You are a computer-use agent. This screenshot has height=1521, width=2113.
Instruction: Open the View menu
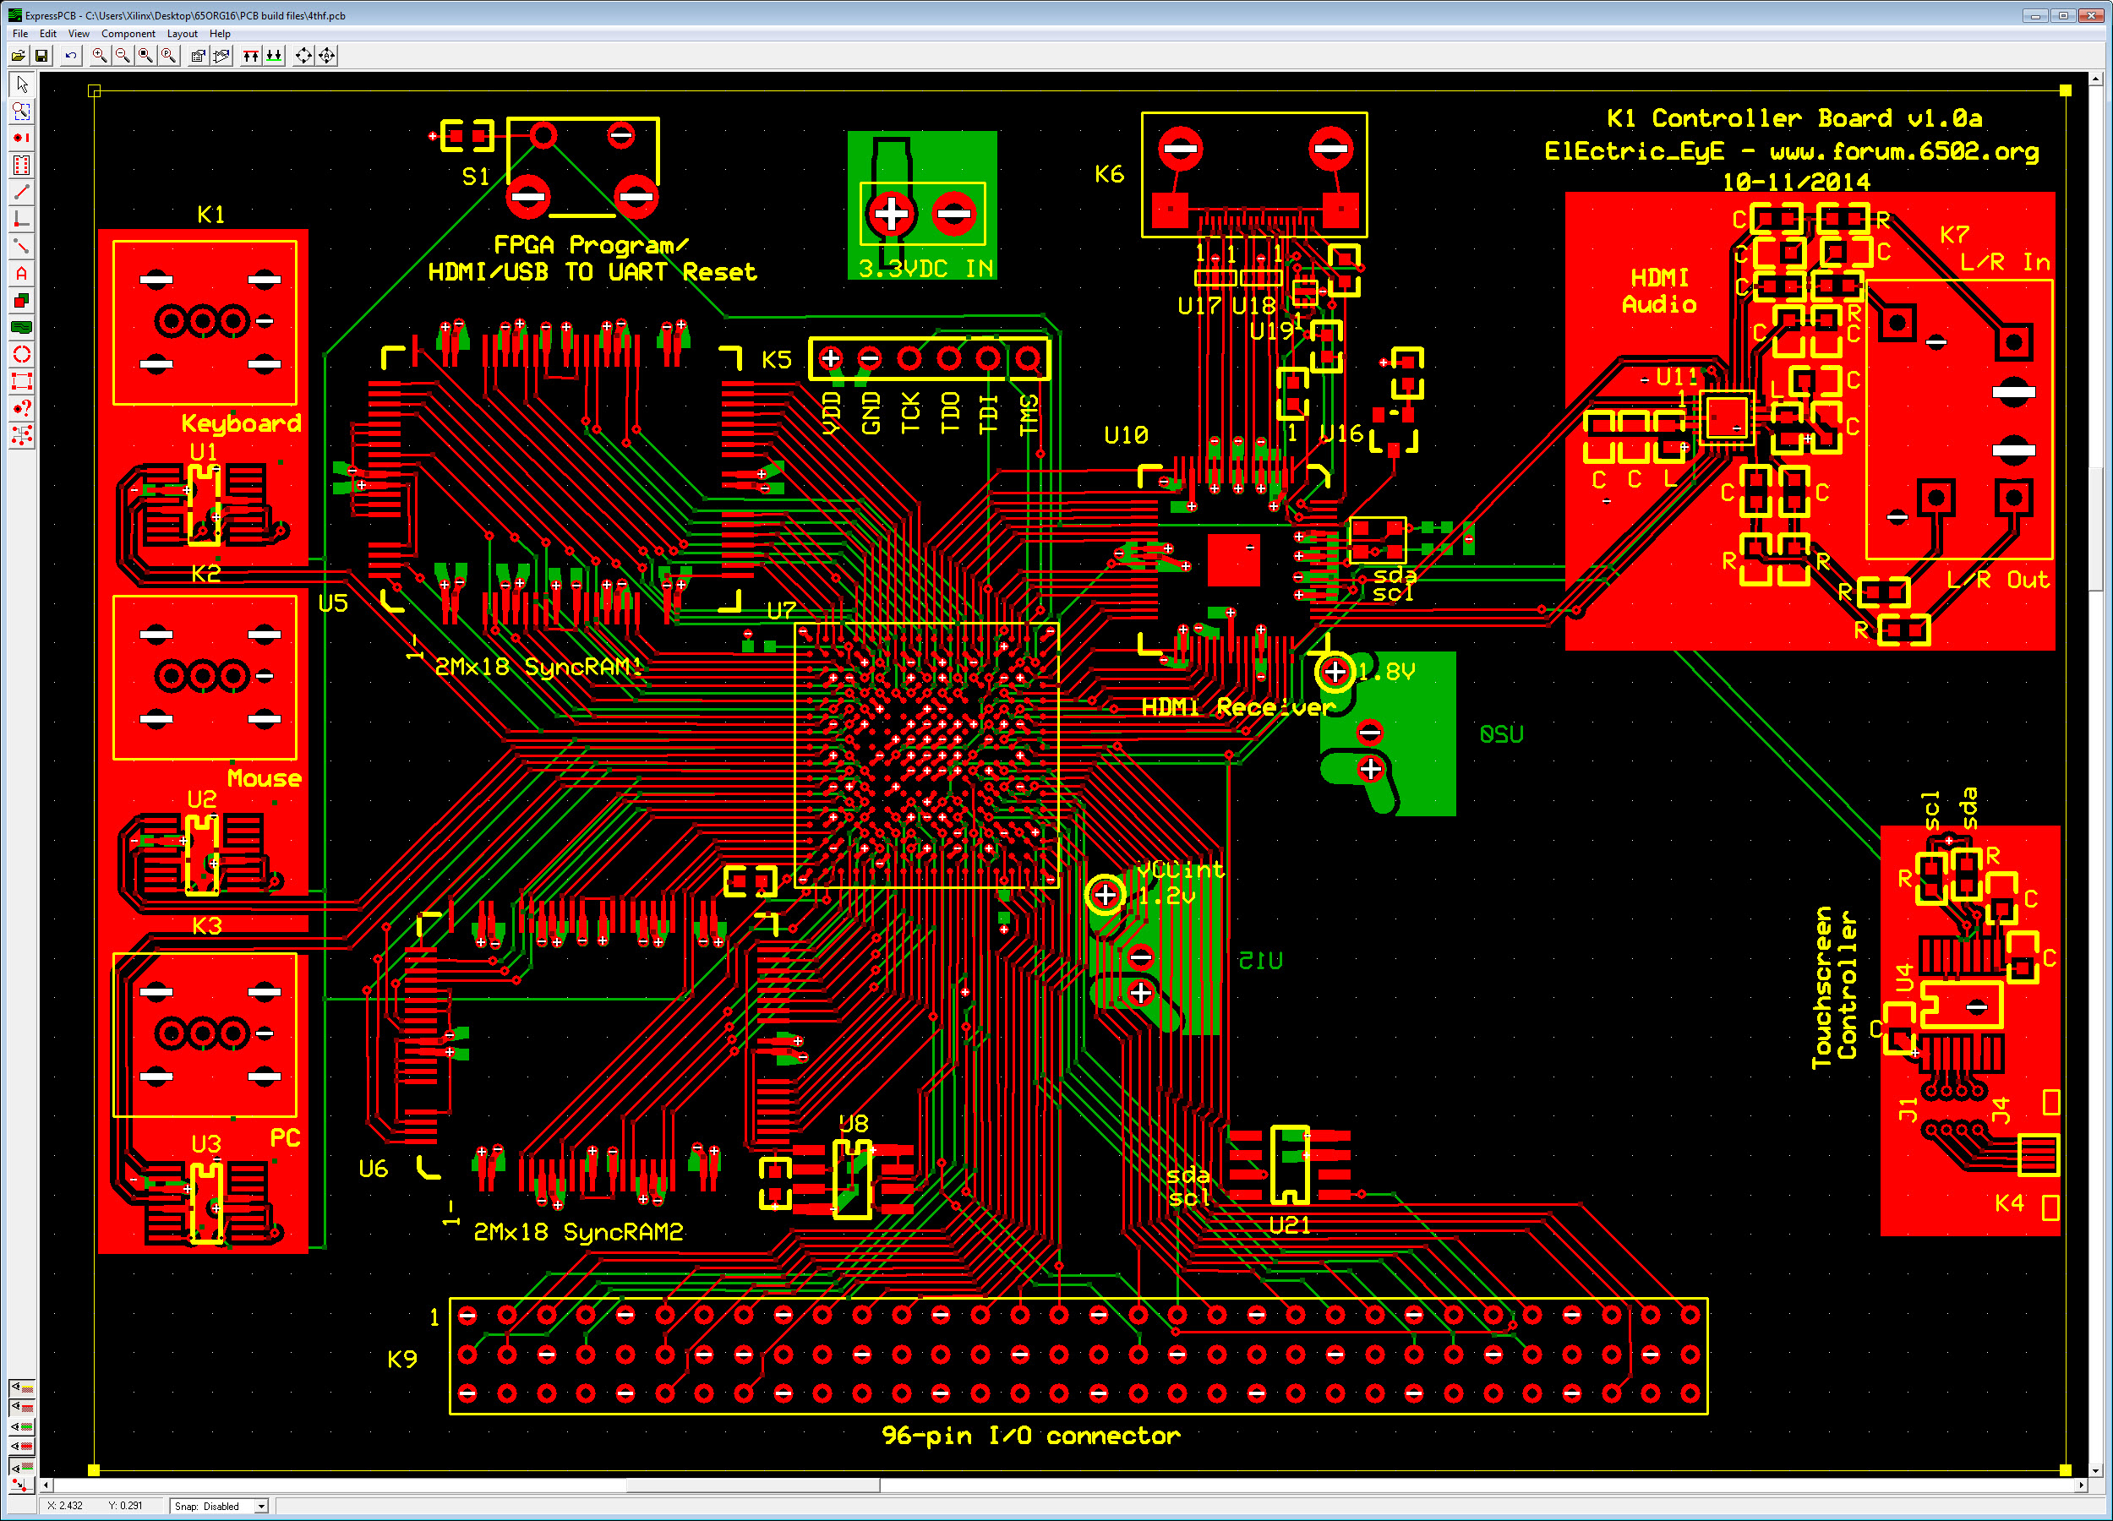click(79, 34)
